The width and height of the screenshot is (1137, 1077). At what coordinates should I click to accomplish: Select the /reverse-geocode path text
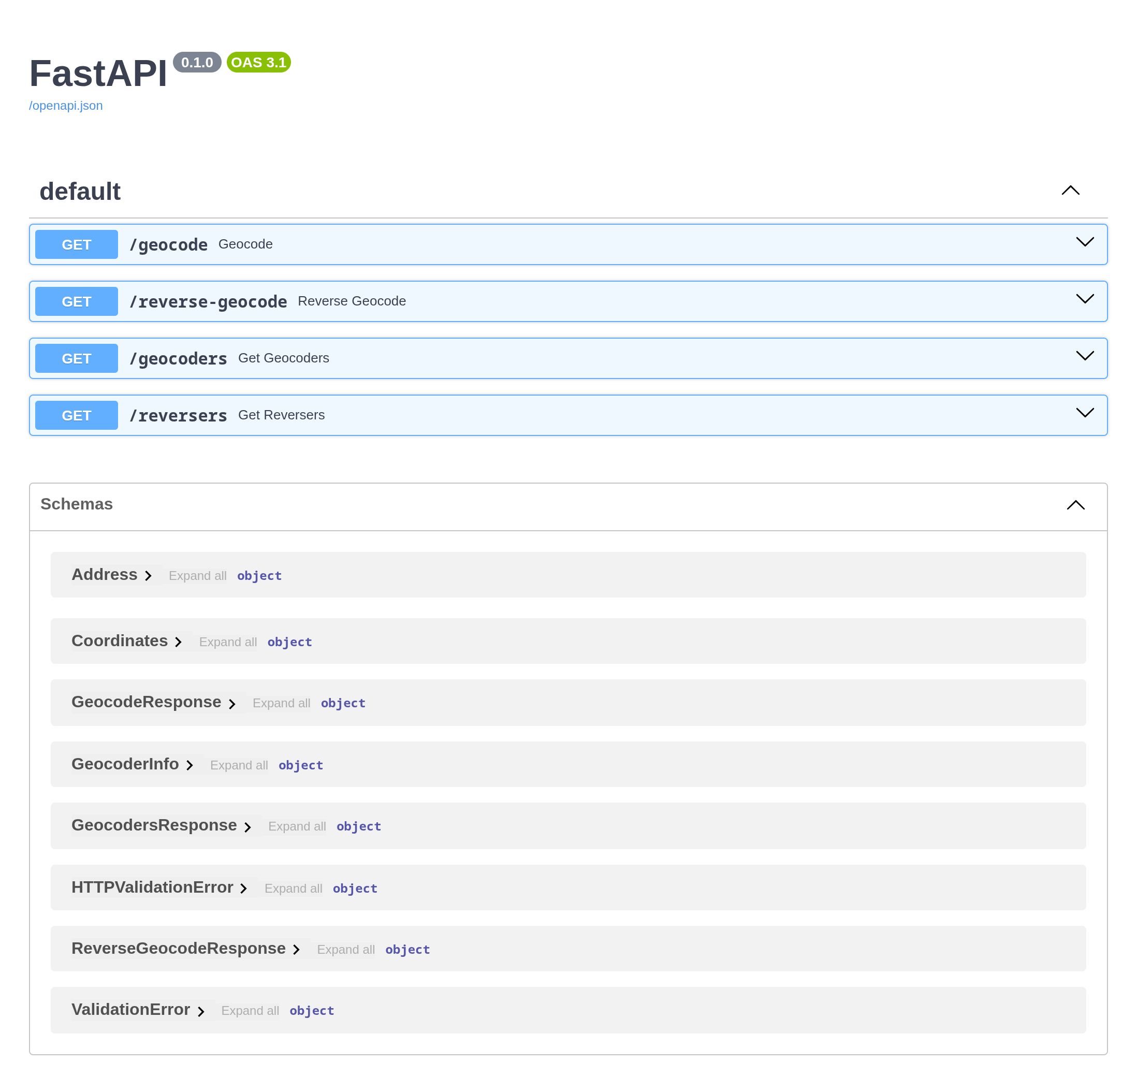coord(208,301)
